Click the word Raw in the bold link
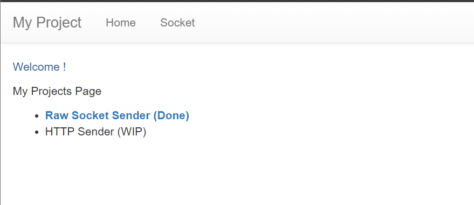The width and height of the screenshot is (474, 205). [57, 115]
